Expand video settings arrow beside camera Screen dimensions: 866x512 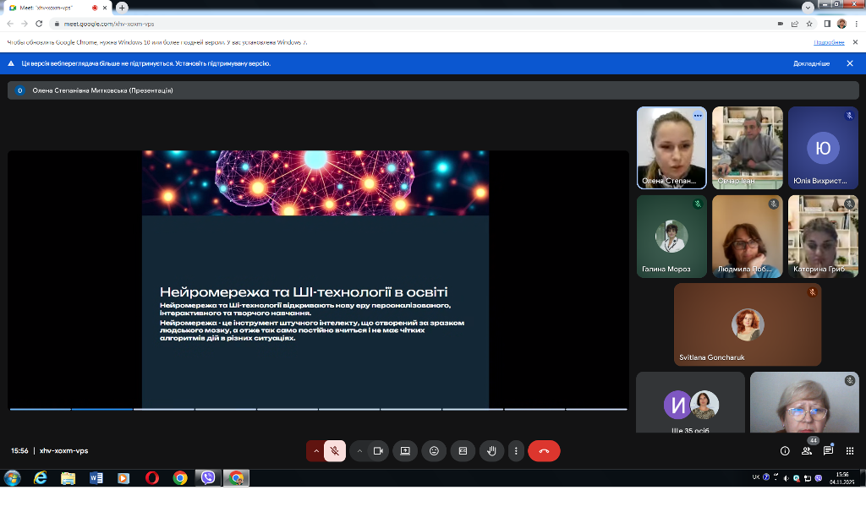point(359,451)
